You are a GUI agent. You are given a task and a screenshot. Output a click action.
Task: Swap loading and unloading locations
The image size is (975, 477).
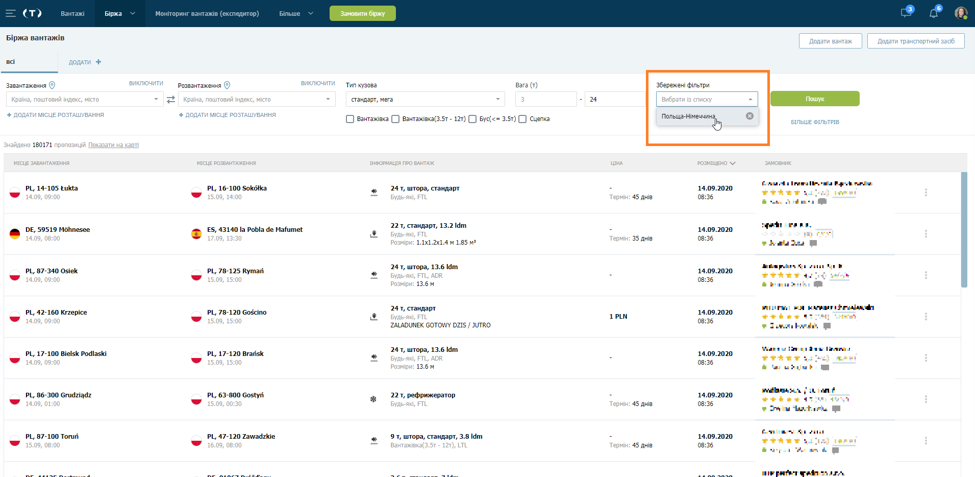point(171,99)
